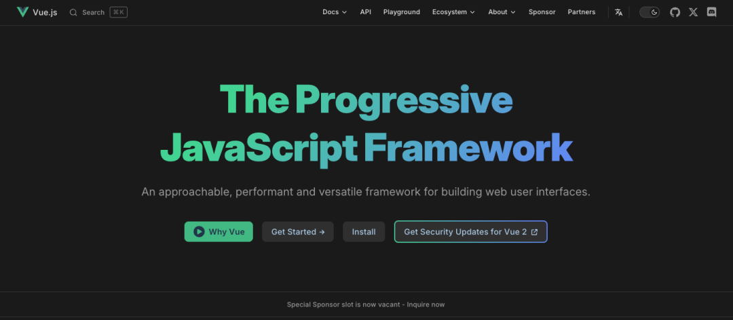
Task: Visit the X (Twitter) profile icon
Action: pyautogui.click(x=693, y=12)
